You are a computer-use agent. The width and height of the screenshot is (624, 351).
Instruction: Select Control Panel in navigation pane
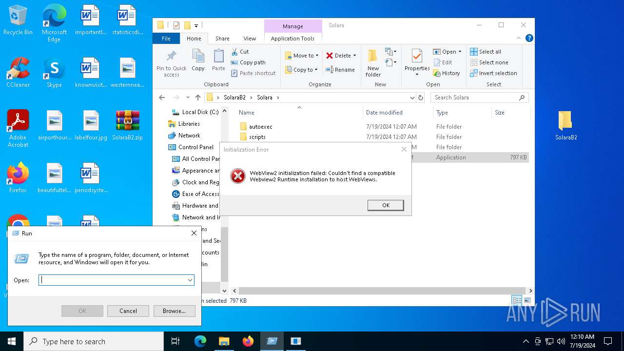pyautogui.click(x=195, y=147)
